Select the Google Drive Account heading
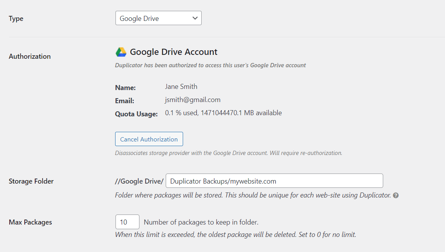445x252 pixels. 173,52
